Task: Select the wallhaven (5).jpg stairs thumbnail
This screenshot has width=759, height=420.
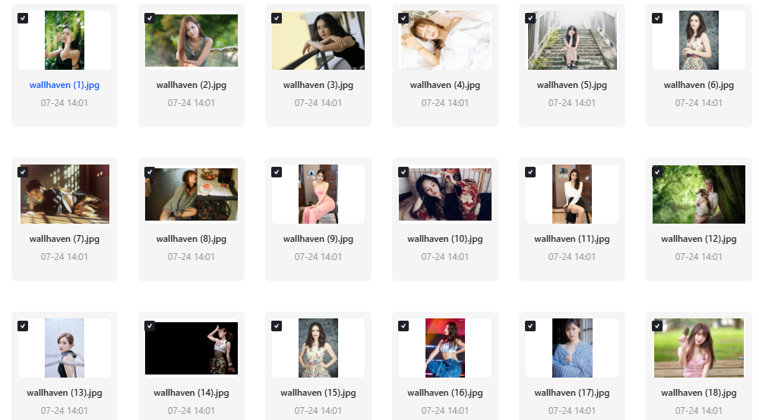Action: tap(572, 40)
